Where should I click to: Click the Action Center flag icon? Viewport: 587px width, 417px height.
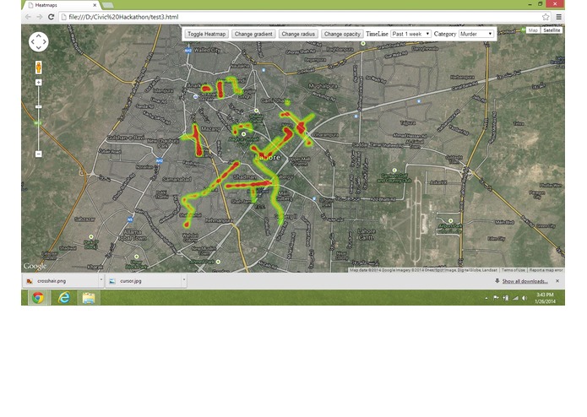pos(496,298)
